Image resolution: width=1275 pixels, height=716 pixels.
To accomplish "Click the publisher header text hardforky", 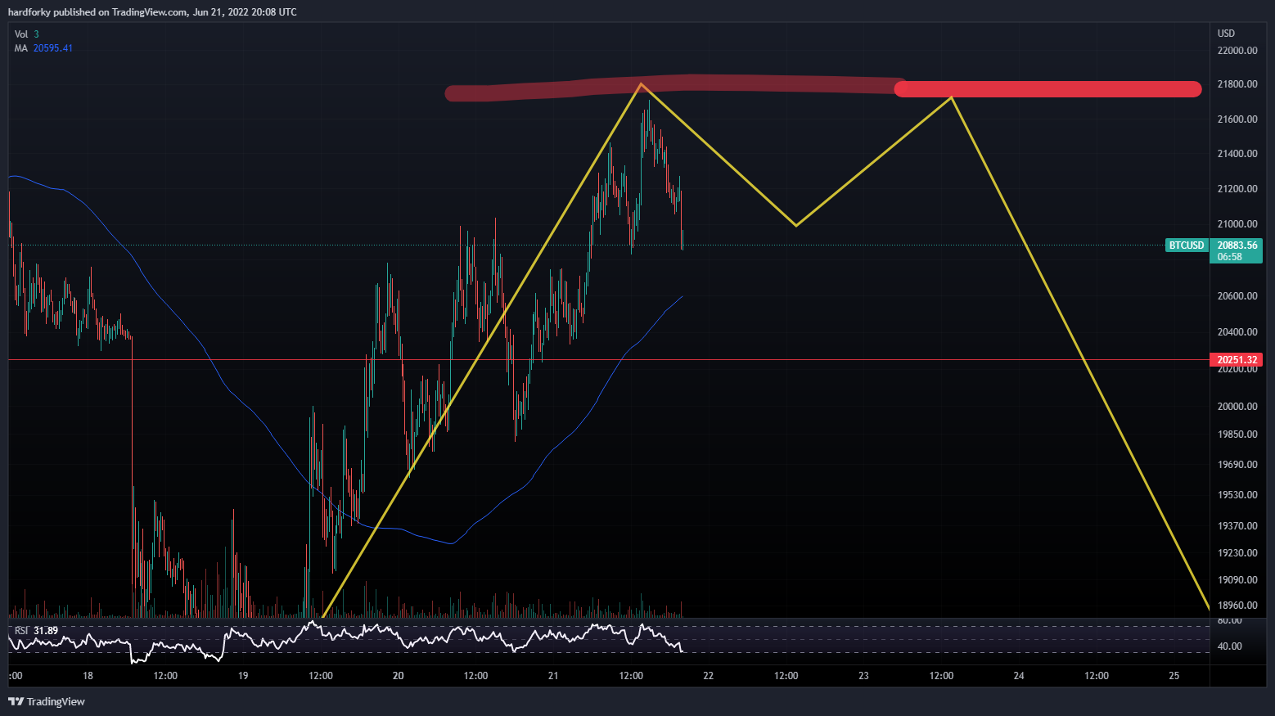I will pyautogui.click(x=29, y=12).
